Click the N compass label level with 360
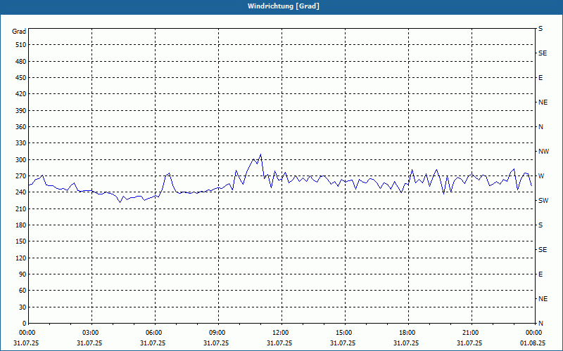 pos(540,127)
